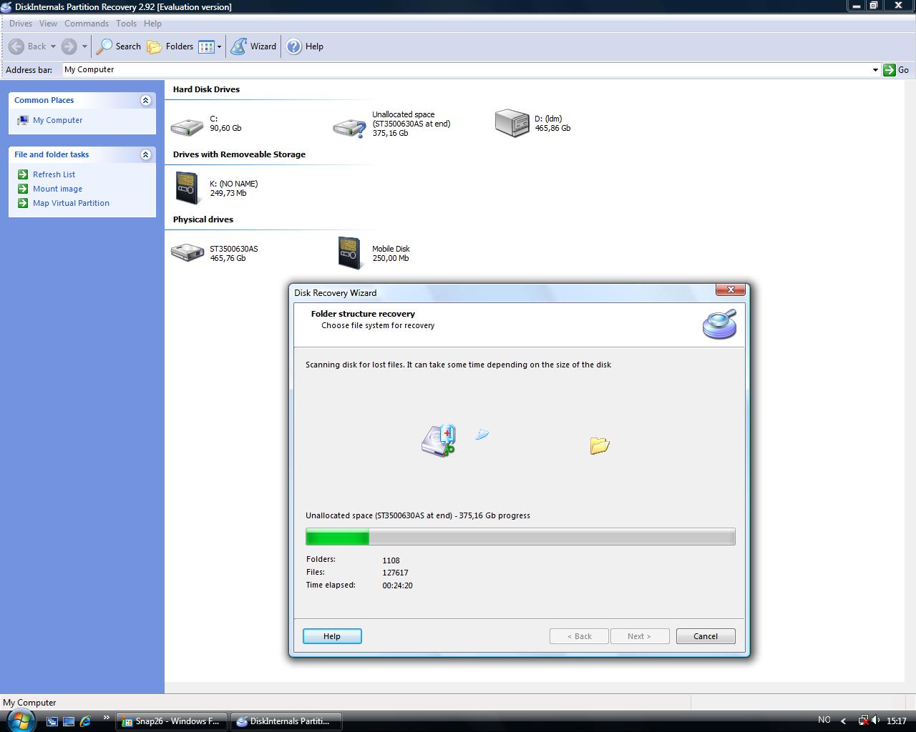Click the network tray icon
916x732 pixels.
coord(863,721)
